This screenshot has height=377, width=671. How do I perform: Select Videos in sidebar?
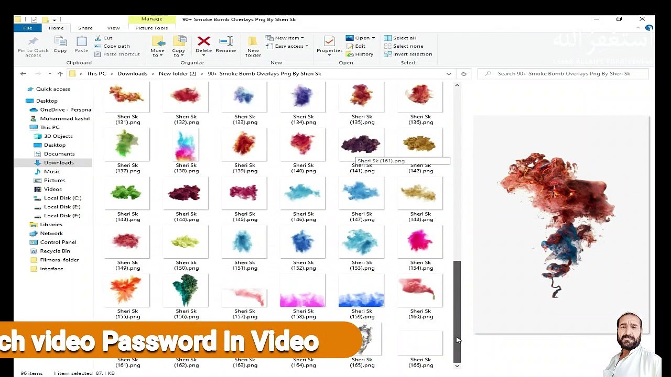point(53,189)
